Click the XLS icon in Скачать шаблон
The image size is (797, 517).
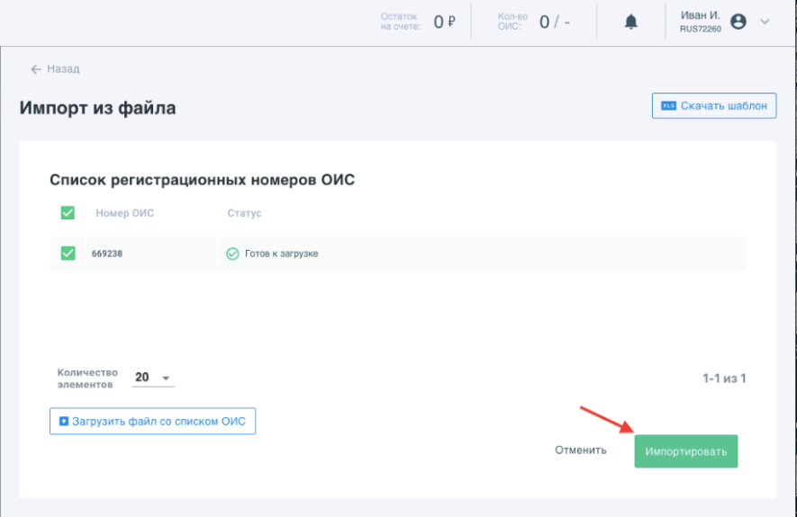coord(668,106)
